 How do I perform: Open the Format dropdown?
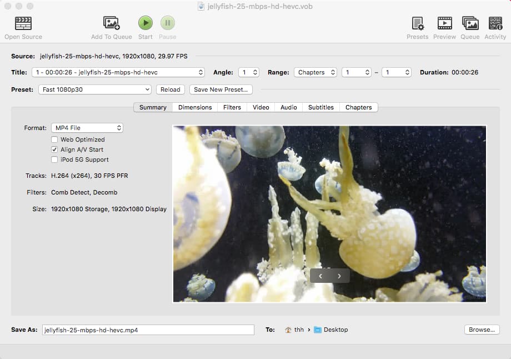coord(87,127)
